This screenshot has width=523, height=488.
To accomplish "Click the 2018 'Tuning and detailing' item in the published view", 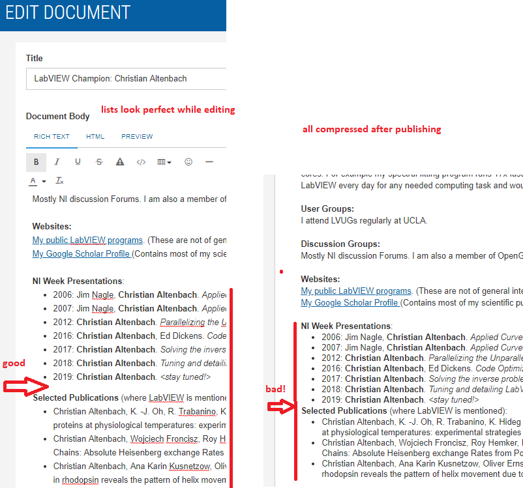I will coord(423,390).
